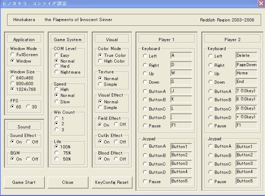The image size is (265, 196).
Task: Choose 1024x768 window size
Action: [x=12, y=89]
